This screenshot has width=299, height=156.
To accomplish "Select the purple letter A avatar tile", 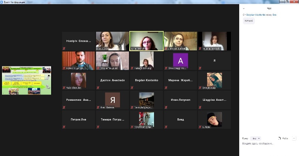I will [181, 60].
